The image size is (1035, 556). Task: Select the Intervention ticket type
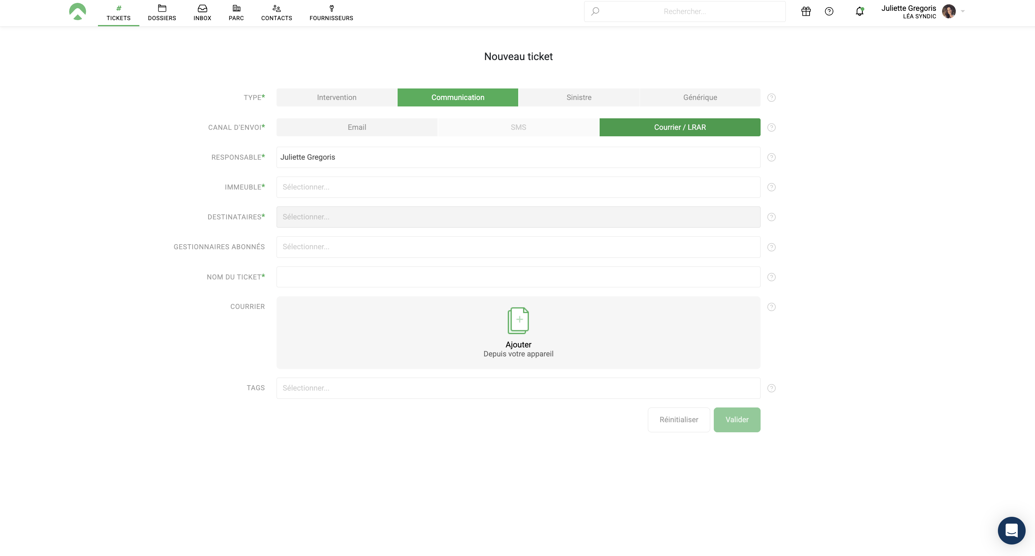click(336, 97)
